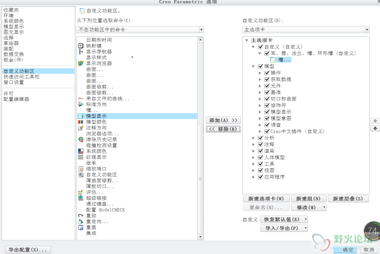Select 配置 ModelCHECK in the command list
The width and height of the screenshot is (380, 254).
tap(106, 210)
